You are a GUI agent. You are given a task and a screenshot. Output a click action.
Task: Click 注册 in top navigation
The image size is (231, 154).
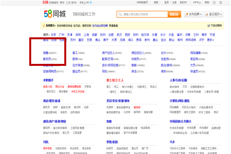[174, 3]
